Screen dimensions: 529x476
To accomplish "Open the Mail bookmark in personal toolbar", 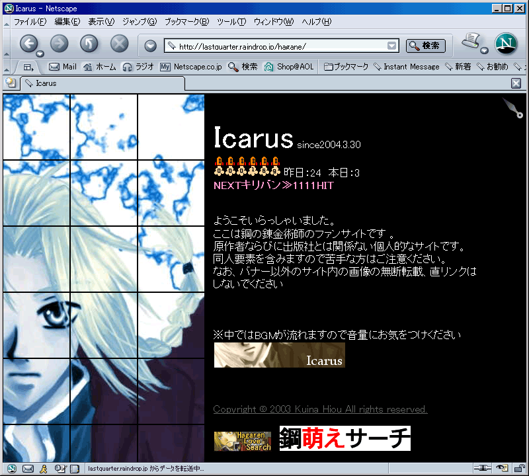I will (63, 67).
